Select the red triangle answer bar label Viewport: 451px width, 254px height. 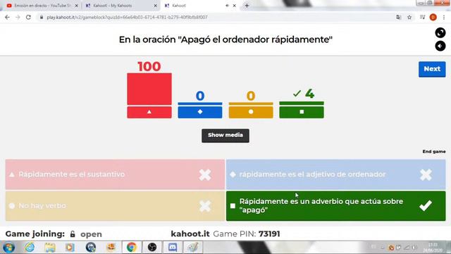click(x=149, y=112)
